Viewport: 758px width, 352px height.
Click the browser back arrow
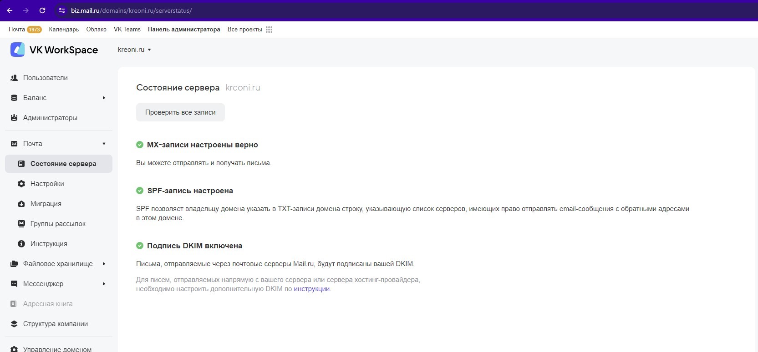click(x=10, y=10)
